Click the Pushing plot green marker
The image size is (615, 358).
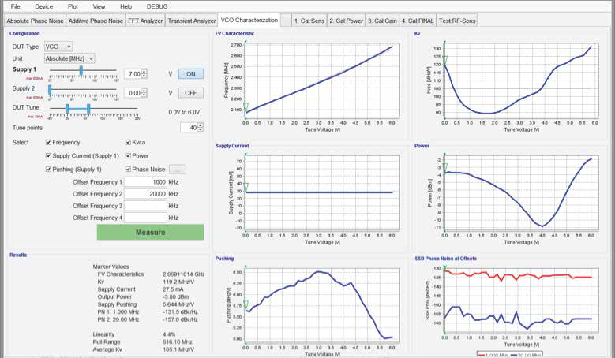(x=246, y=304)
